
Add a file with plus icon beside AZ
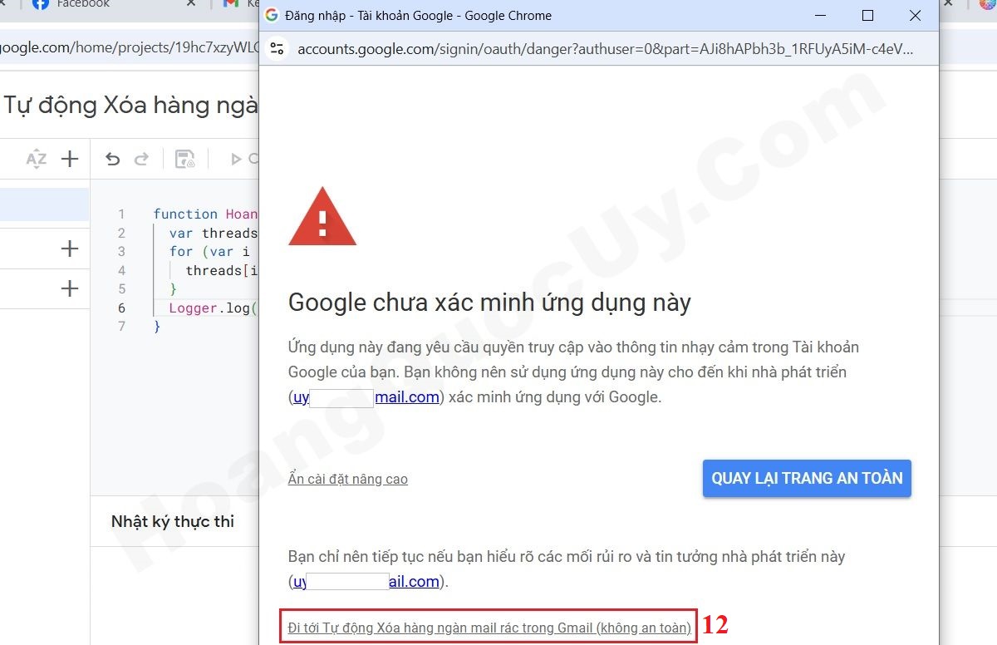point(70,159)
